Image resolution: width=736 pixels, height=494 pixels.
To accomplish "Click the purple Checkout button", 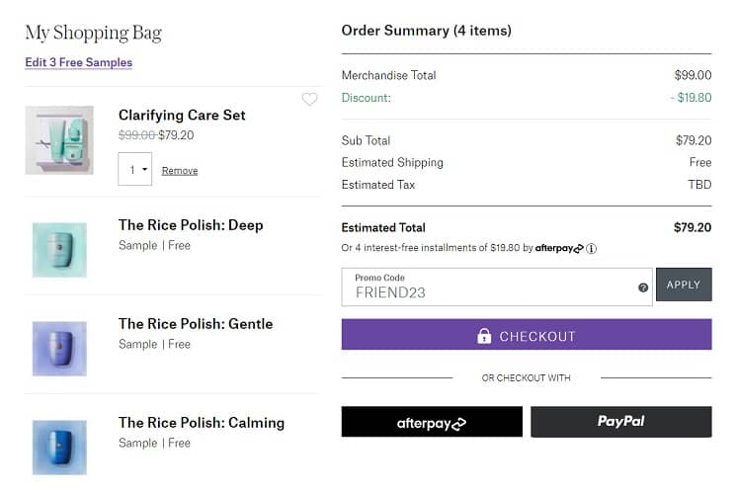I will (x=527, y=334).
